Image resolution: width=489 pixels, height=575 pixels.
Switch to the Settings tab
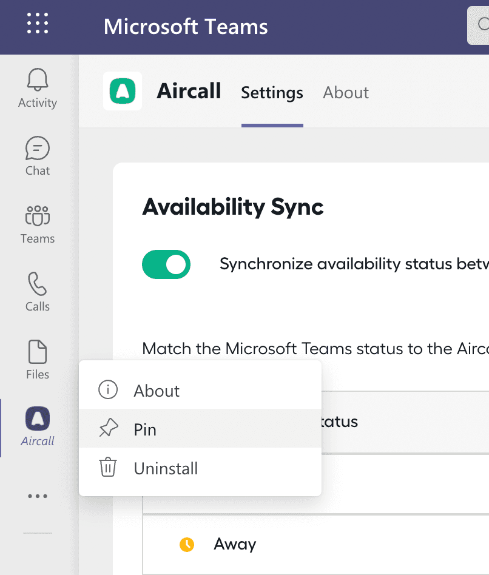click(272, 93)
